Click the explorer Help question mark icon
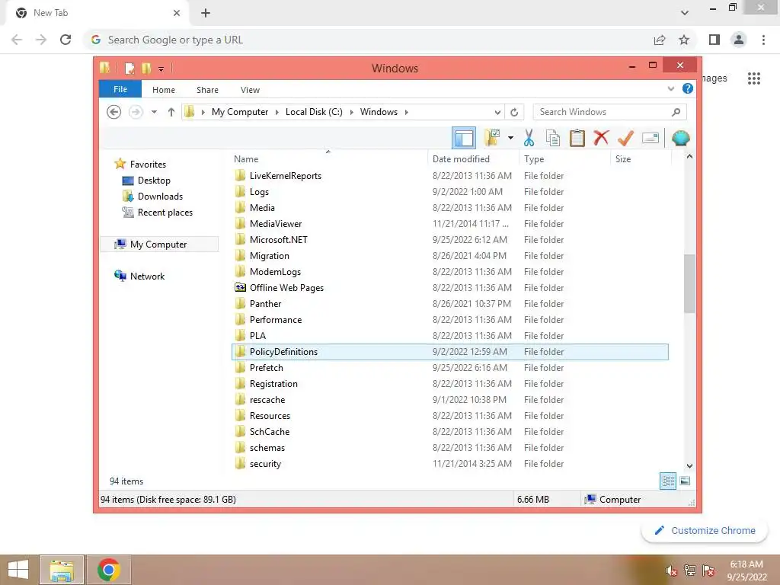The width and height of the screenshot is (780, 585). 688,88
